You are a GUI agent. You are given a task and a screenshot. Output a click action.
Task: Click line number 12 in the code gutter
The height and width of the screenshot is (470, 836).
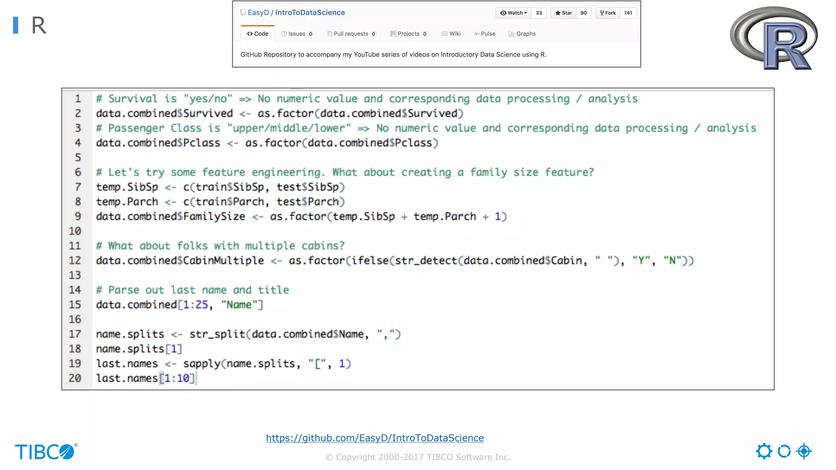75,260
